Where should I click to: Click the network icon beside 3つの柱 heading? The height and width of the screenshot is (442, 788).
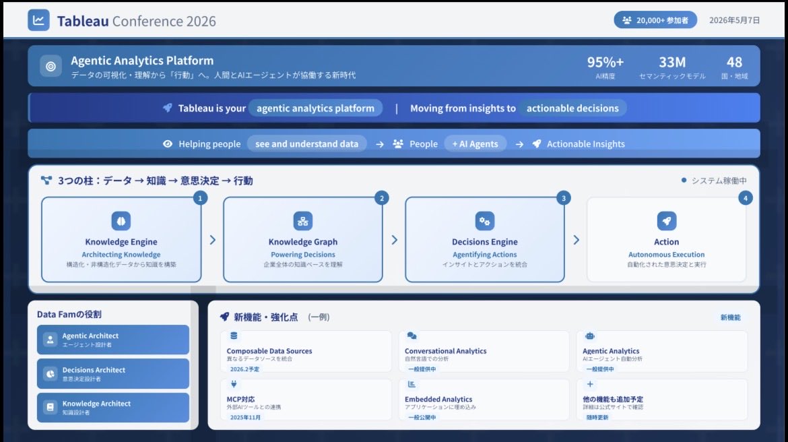46,180
